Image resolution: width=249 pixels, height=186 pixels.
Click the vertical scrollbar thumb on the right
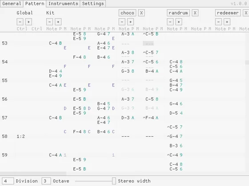tap(247, 62)
